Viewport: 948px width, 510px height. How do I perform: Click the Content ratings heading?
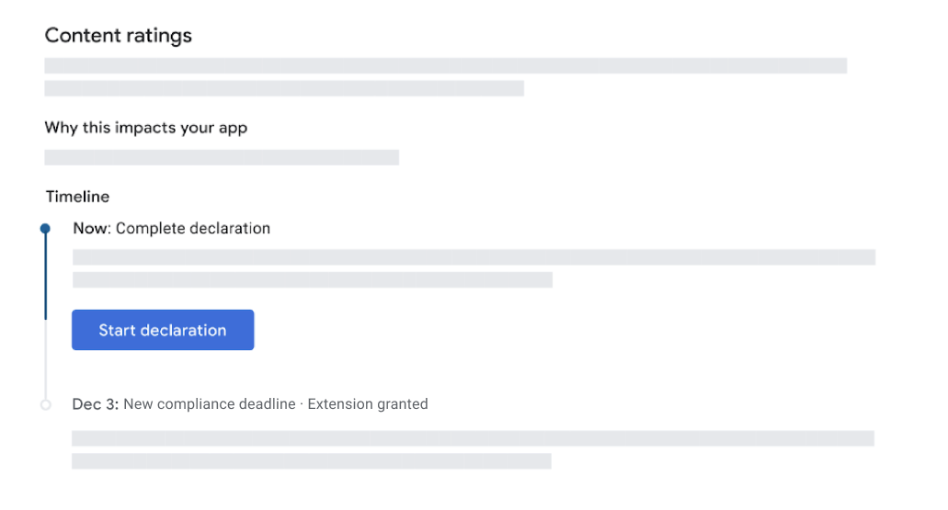click(119, 36)
